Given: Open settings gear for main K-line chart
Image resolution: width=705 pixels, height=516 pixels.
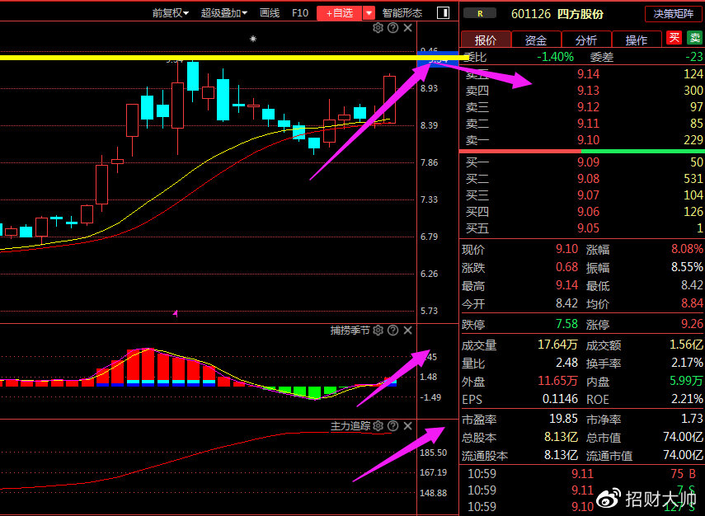Looking at the screenshot, I should click(378, 28).
